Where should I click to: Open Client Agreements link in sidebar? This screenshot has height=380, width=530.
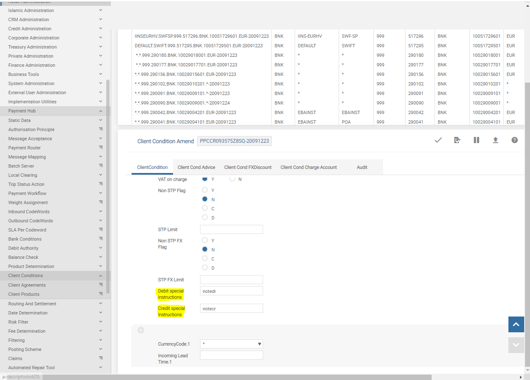point(27,285)
